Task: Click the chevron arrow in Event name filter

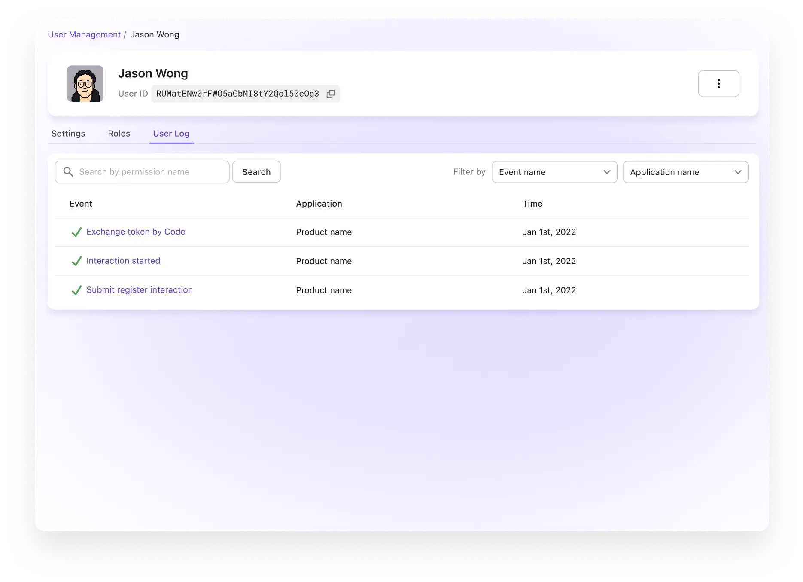Action: point(606,172)
